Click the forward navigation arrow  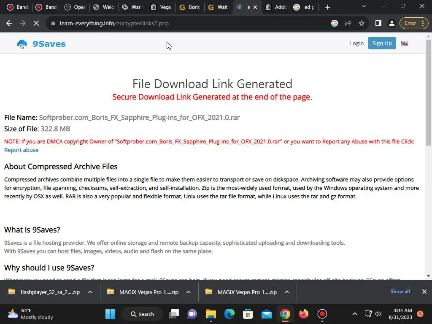tap(23, 24)
